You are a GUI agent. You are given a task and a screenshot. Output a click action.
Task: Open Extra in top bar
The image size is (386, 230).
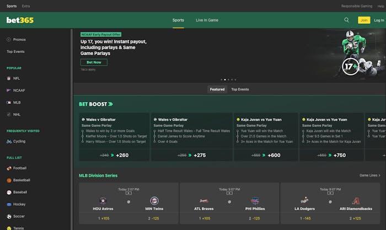(26, 6)
